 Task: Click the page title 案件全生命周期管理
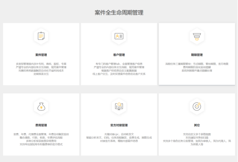click(119, 12)
